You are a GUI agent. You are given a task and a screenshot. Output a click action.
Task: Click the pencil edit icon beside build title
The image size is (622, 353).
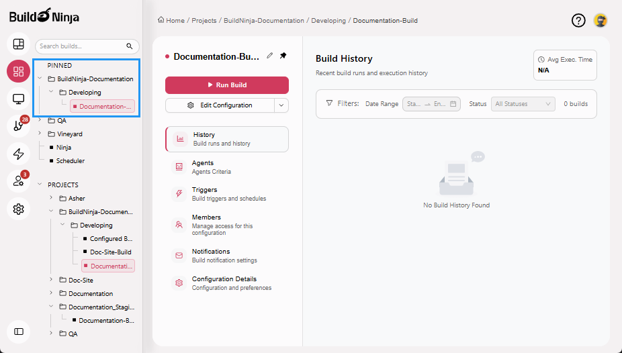[x=270, y=56]
